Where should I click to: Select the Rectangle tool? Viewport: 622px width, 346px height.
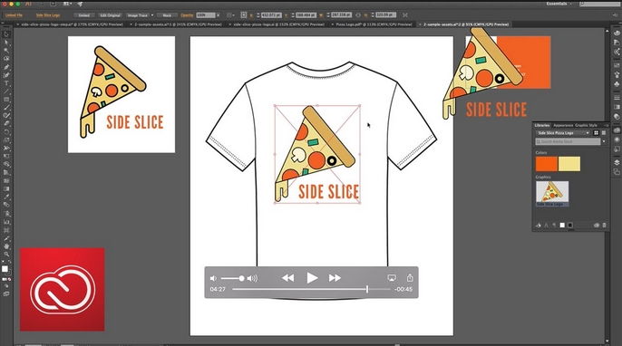tap(6, 100)
